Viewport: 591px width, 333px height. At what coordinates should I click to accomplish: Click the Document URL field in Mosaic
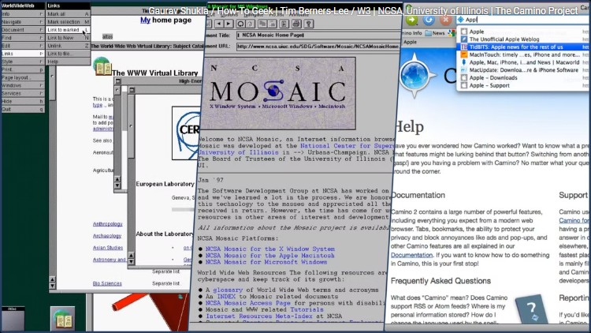click(x=318, y=47)
